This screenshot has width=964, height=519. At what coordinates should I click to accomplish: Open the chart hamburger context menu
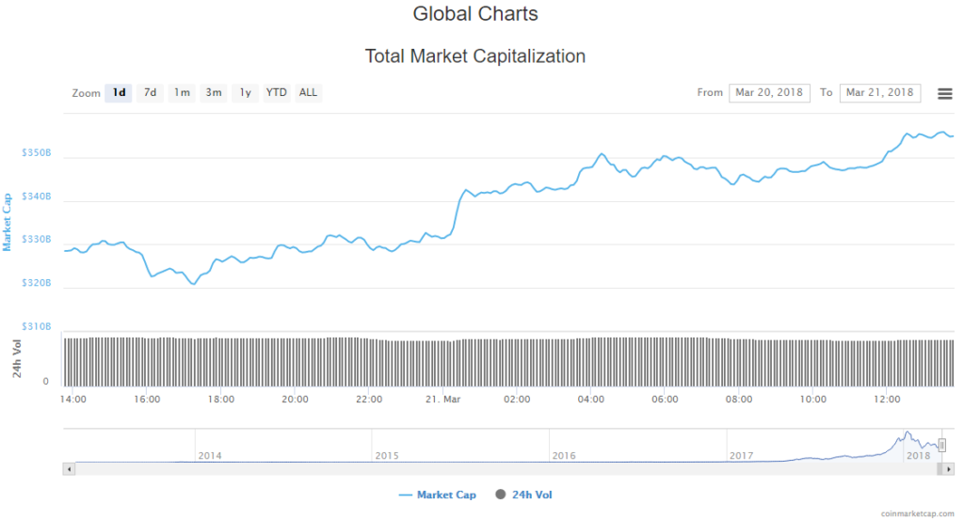(x=944, y=93)
